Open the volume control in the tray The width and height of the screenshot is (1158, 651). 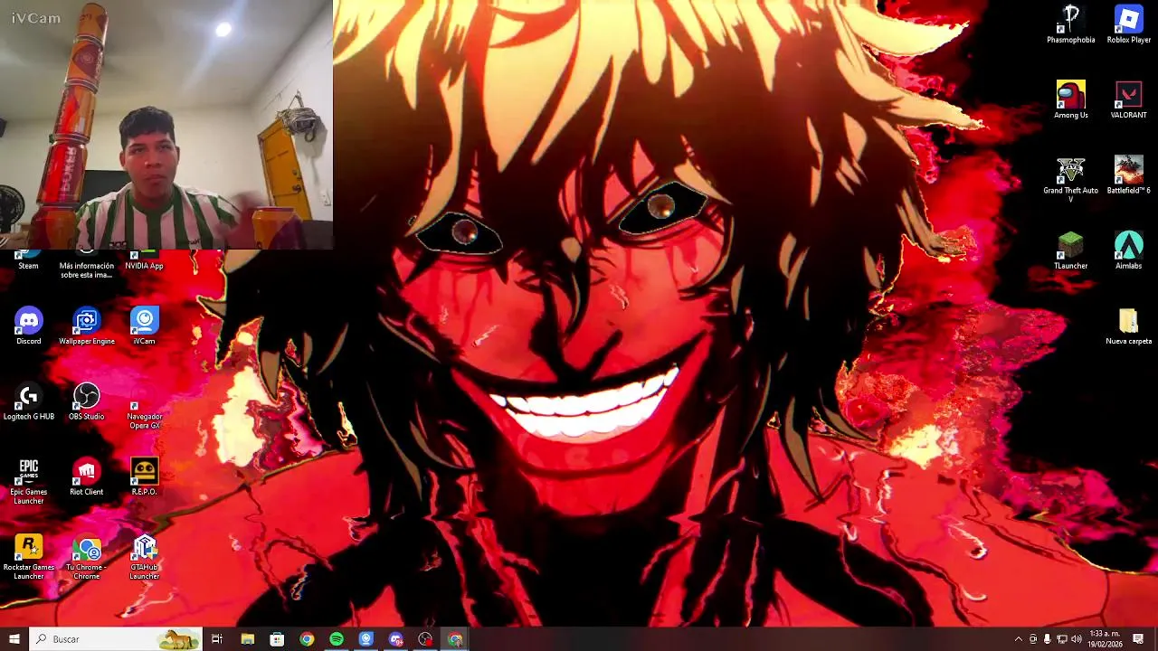pyautogui.click(x=1077, y=639)
